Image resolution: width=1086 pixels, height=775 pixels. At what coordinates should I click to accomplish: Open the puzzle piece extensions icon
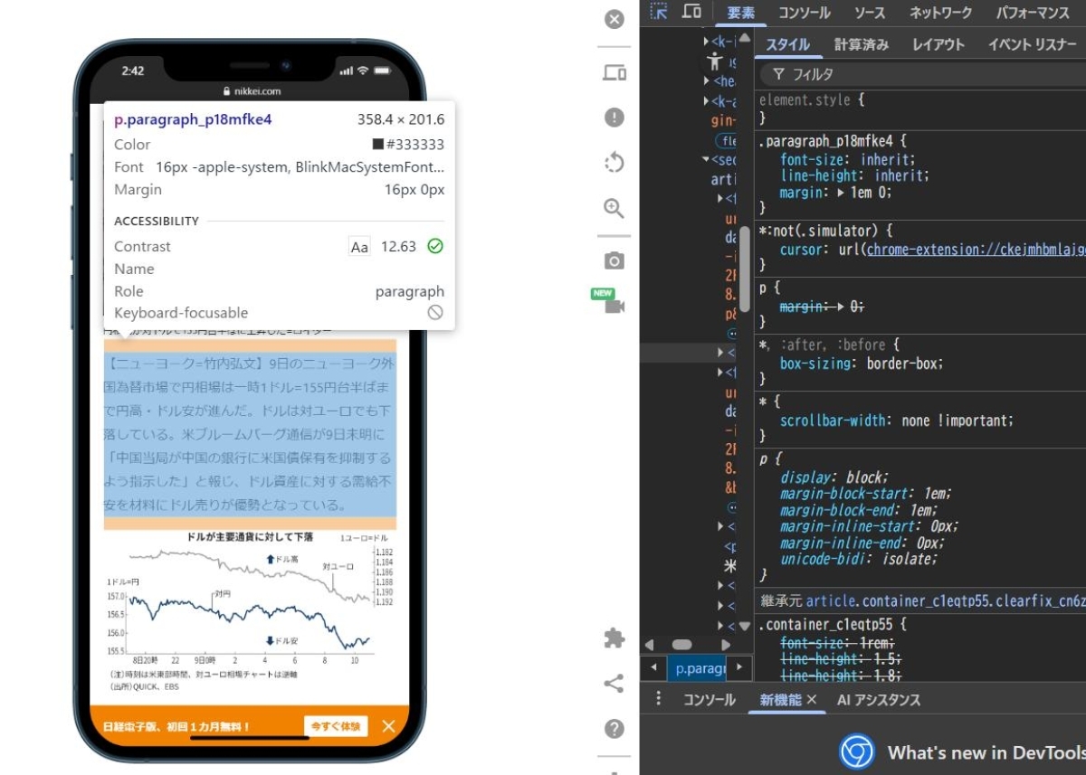(x=614, y=638)
